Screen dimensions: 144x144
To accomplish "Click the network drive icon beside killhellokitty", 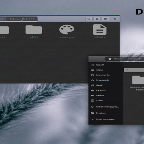I will (93, 107).
